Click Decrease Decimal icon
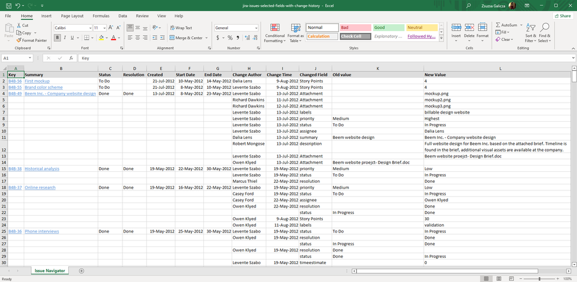 click(254, 38)
